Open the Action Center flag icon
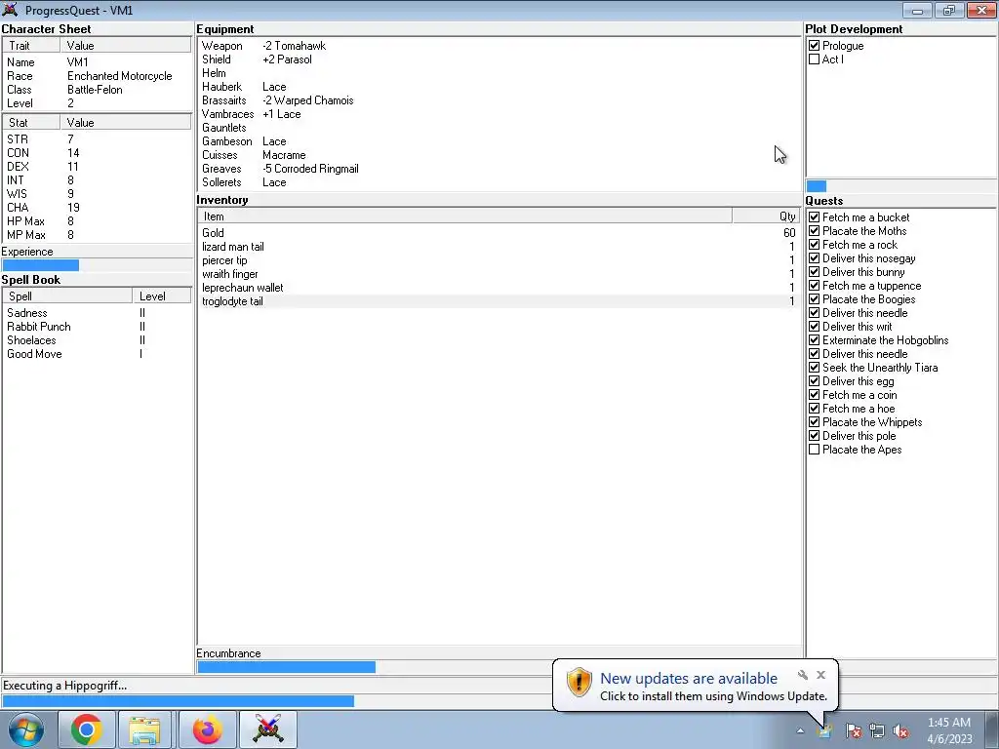 (x=854, y=730)
